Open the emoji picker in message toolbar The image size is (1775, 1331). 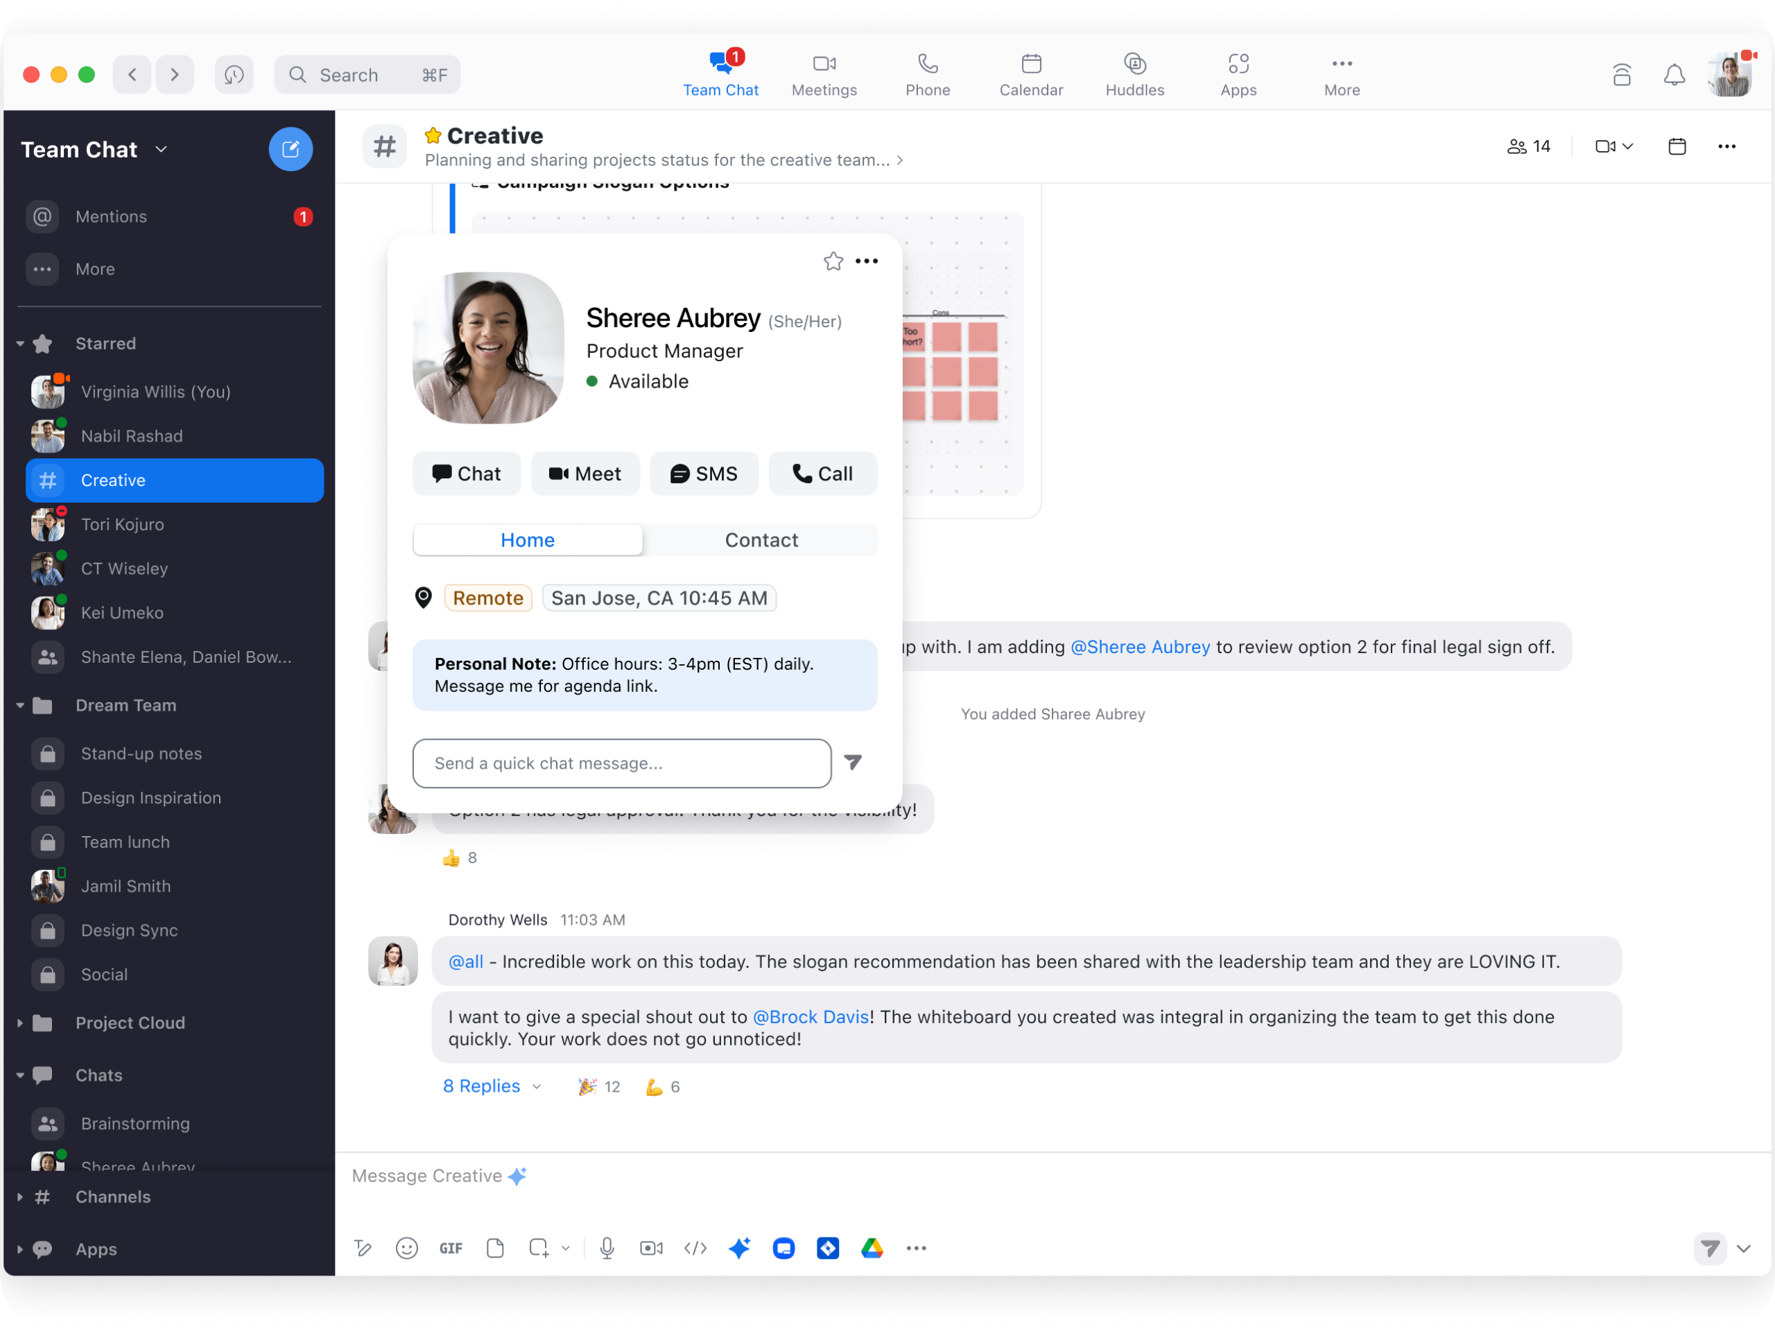(x=407, y=1249)
